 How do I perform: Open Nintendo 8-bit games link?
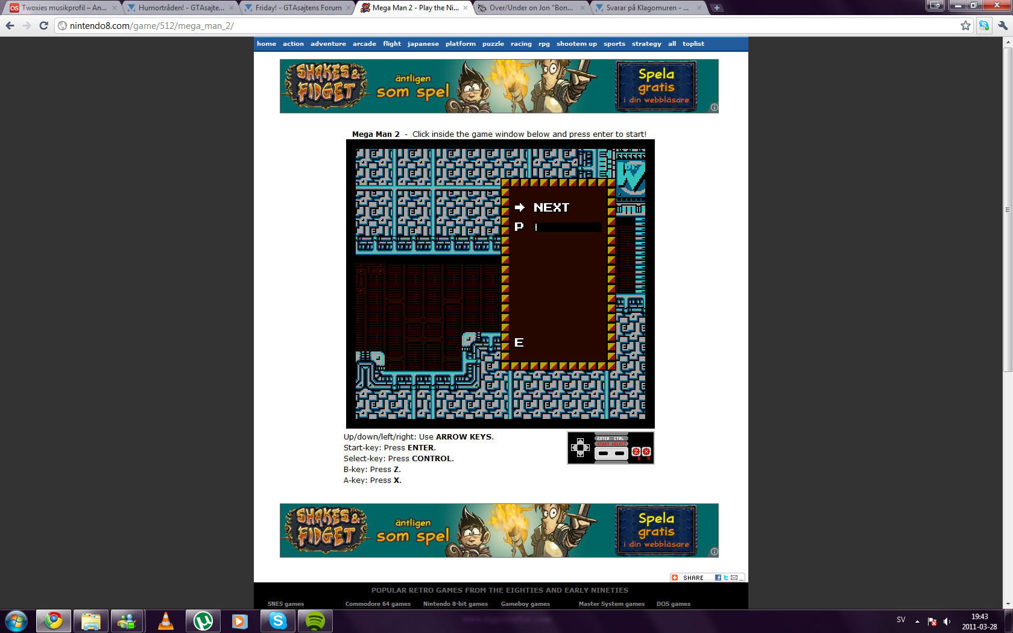click(455, 603)
